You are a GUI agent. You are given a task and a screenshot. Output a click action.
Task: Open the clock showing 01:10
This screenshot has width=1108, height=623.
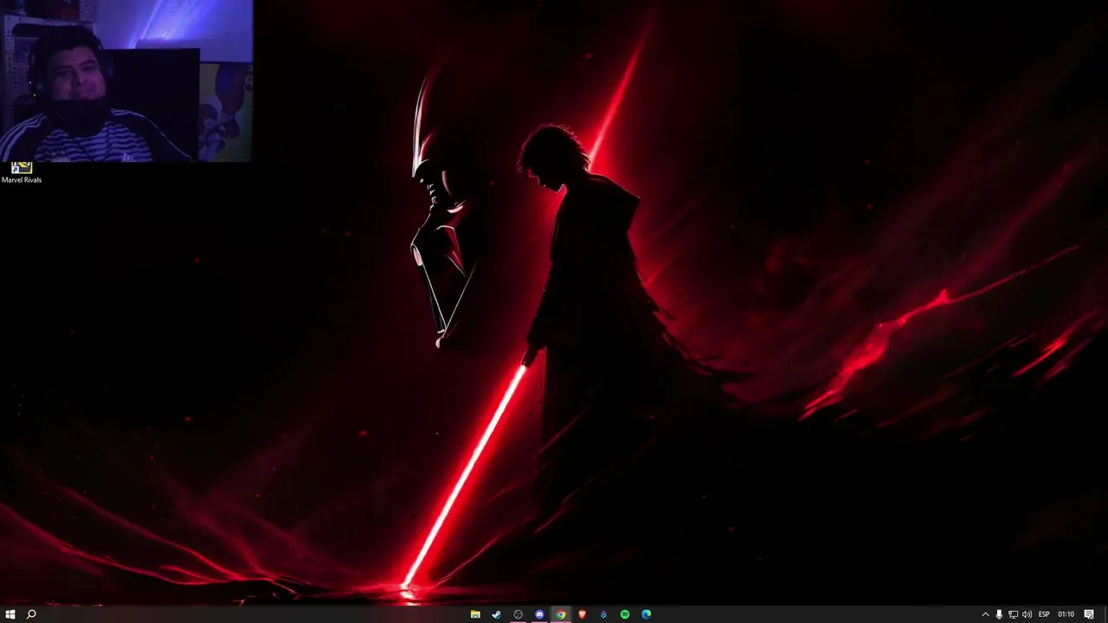coord(1066,614)
